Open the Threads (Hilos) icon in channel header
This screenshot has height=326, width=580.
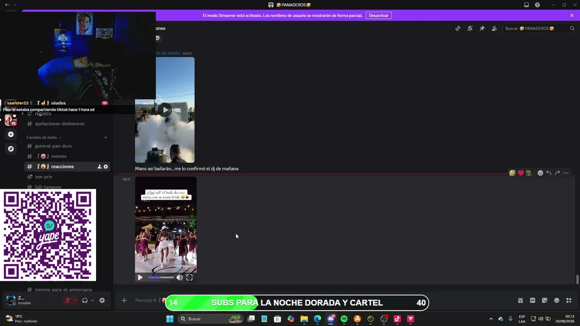click(458, 28)
